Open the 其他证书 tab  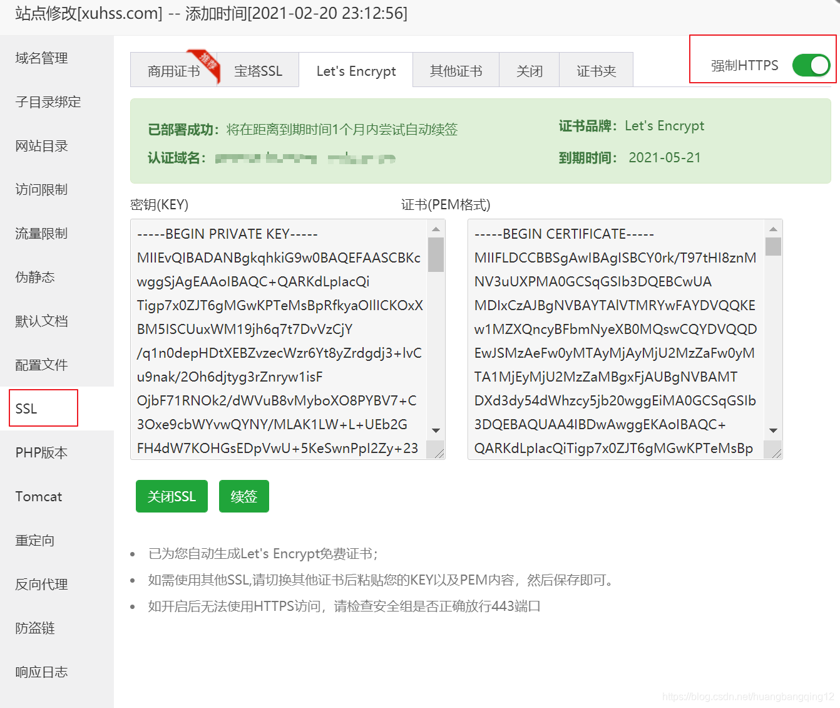[x=456, y=71]
